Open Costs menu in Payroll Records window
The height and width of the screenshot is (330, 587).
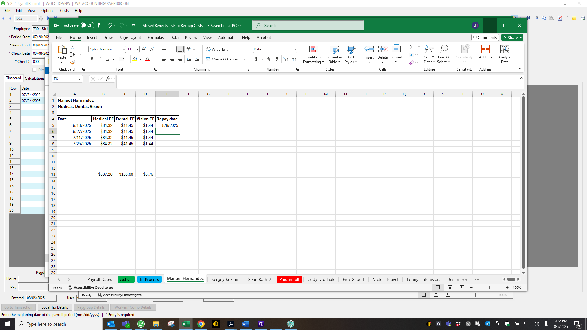point(64,10)
